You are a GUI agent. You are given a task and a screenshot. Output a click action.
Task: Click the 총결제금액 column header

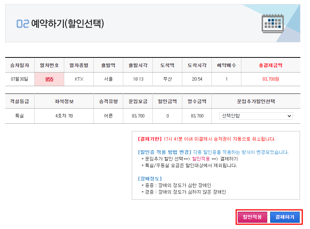[270, 65]
